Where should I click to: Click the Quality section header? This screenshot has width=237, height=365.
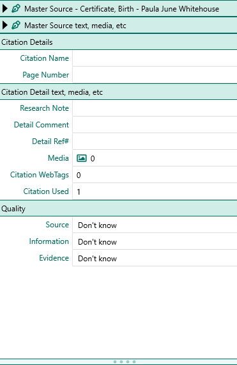118,209
